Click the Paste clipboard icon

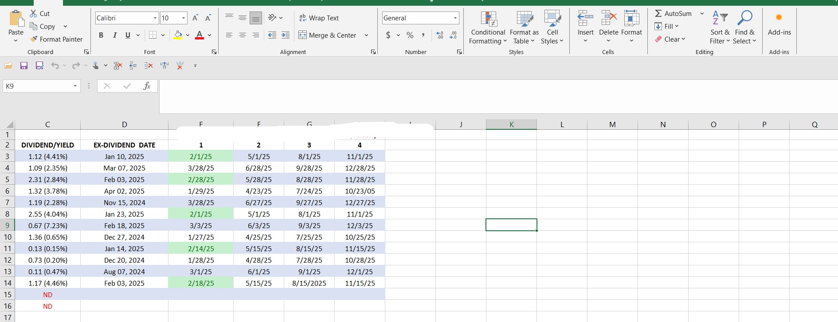pyautogui.click(x=16, y=19)
